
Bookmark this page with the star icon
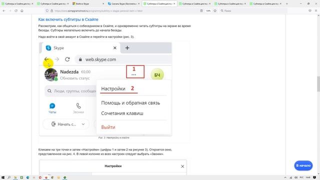[215, 10]
